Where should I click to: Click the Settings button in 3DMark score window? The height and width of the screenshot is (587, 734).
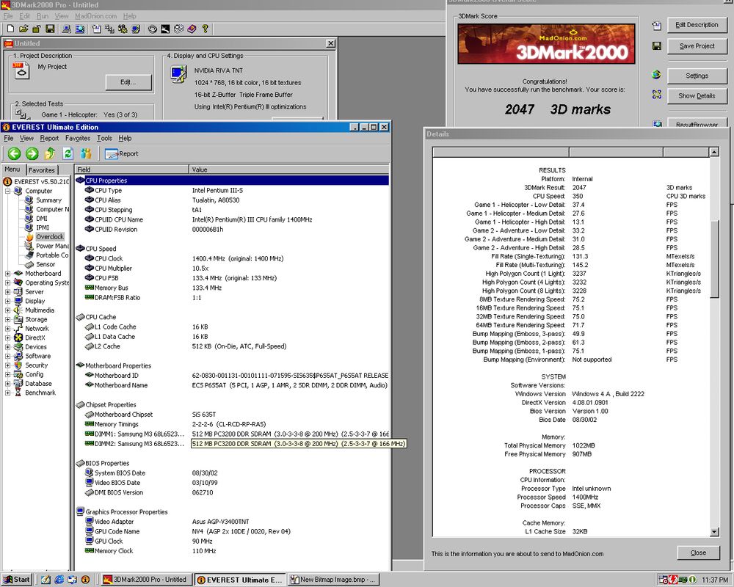click(x=697, y=76)
